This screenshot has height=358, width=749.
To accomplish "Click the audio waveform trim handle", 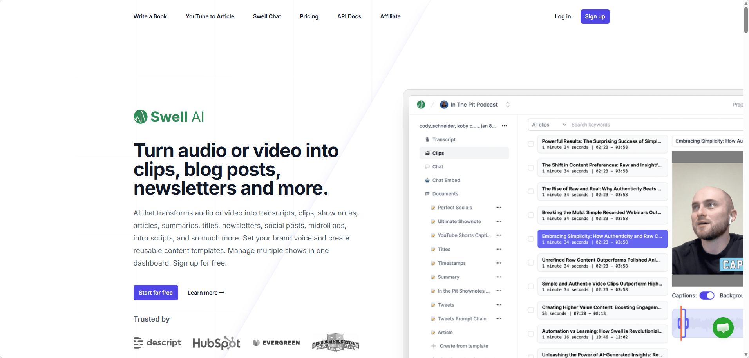I will (x=683, y=324).
